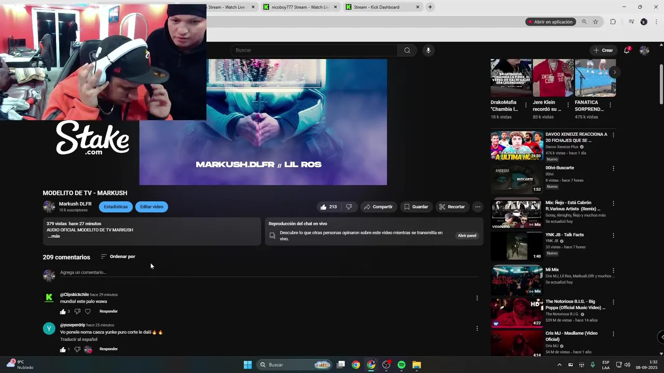Open the menu for the Mi Mix playlist
Screen dimensions: 664x373
point(613,270)
